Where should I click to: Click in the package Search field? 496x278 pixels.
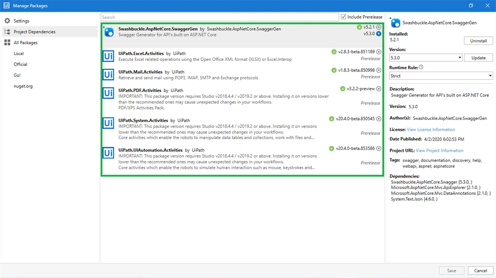220,17
